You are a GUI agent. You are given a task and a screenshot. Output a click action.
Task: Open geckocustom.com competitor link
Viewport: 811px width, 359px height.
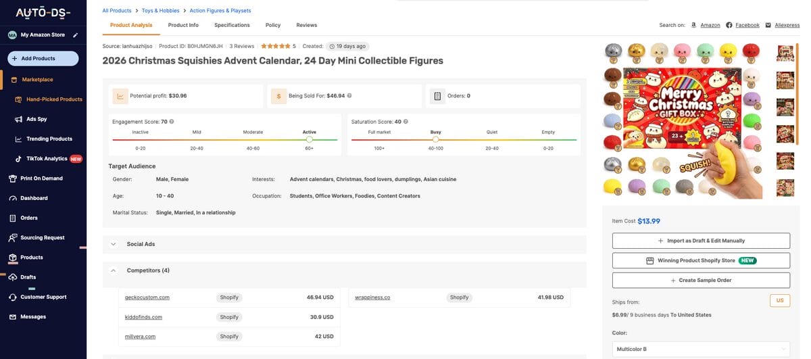pos(147,297)
